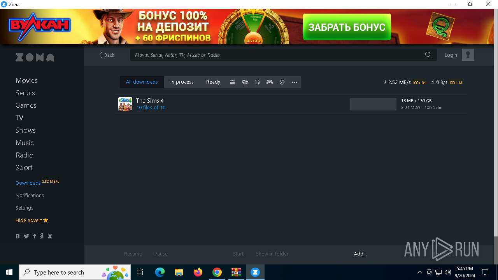Show hidden tray icons chevron
The width and height of the screenshot is (498, 280).
420,272
